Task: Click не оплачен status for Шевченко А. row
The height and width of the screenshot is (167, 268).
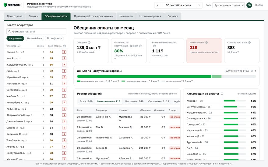Action: [x=175, y=117]
